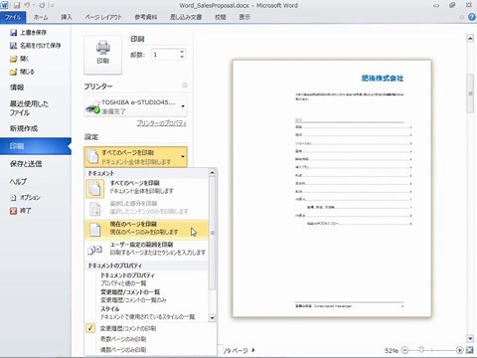477x358 pixels.
Task: Click the 上書き保存 save icon in sidebar
Action: click(13, 33)
